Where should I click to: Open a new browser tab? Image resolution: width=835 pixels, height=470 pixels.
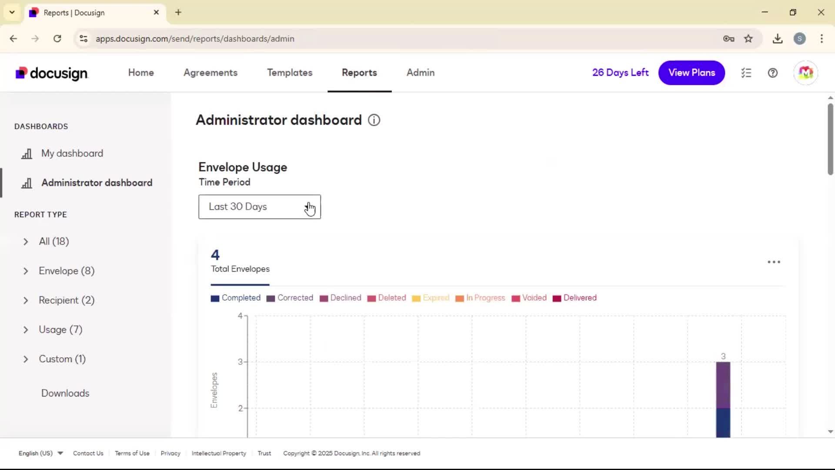pos(178,12)
